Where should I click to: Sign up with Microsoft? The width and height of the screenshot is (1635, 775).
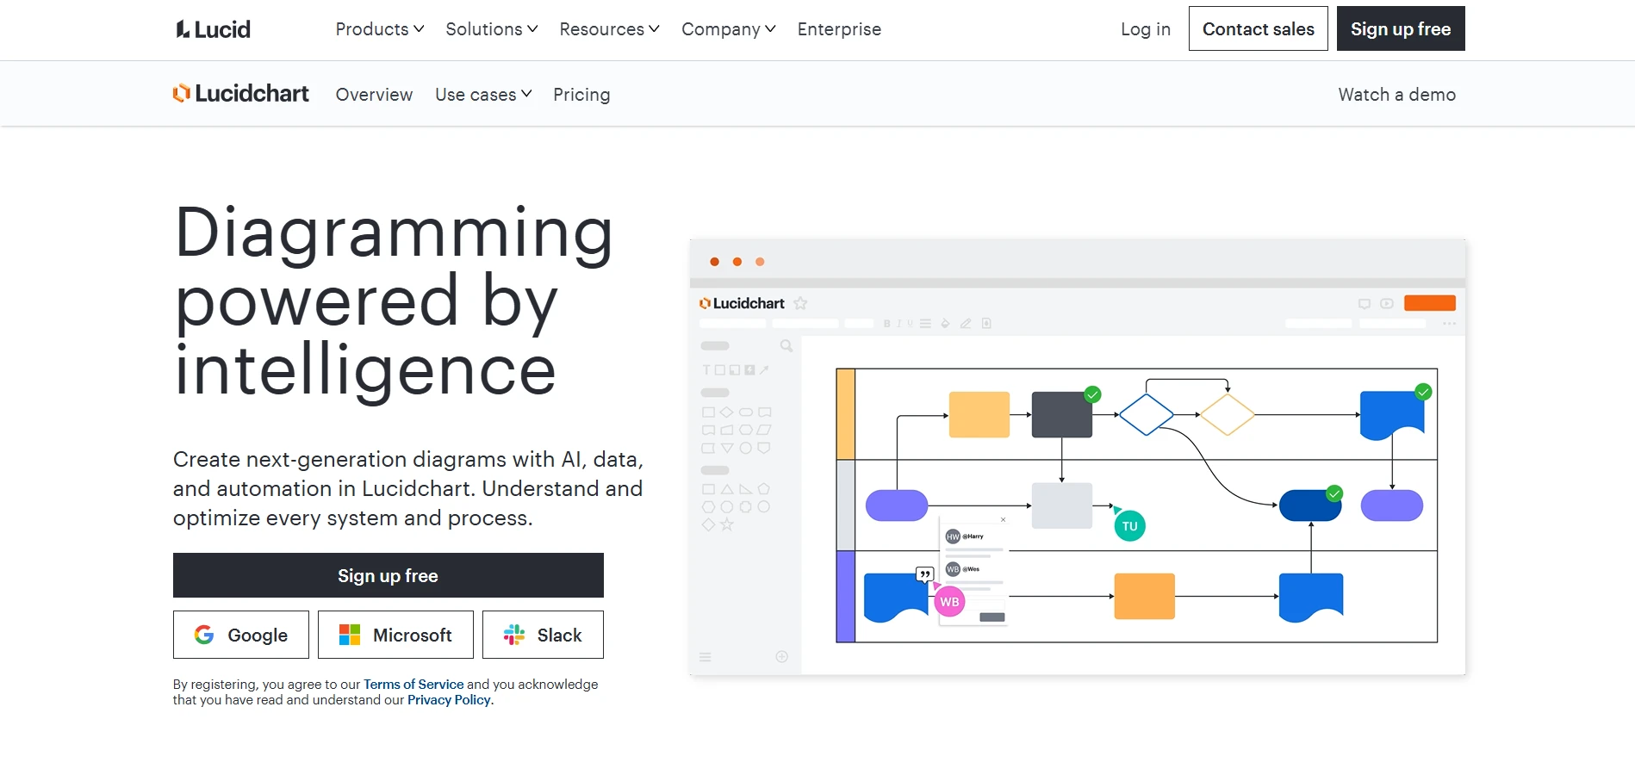(395, 635)
